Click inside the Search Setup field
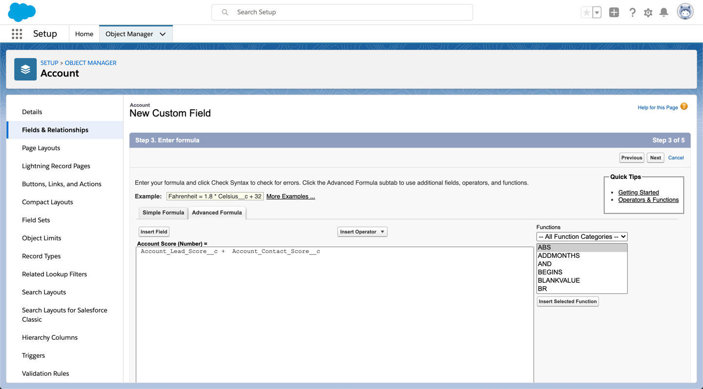 point(342,12)
